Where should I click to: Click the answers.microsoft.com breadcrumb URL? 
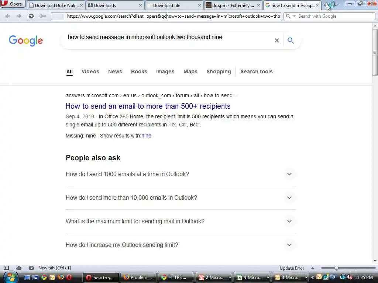click(151, 95)
